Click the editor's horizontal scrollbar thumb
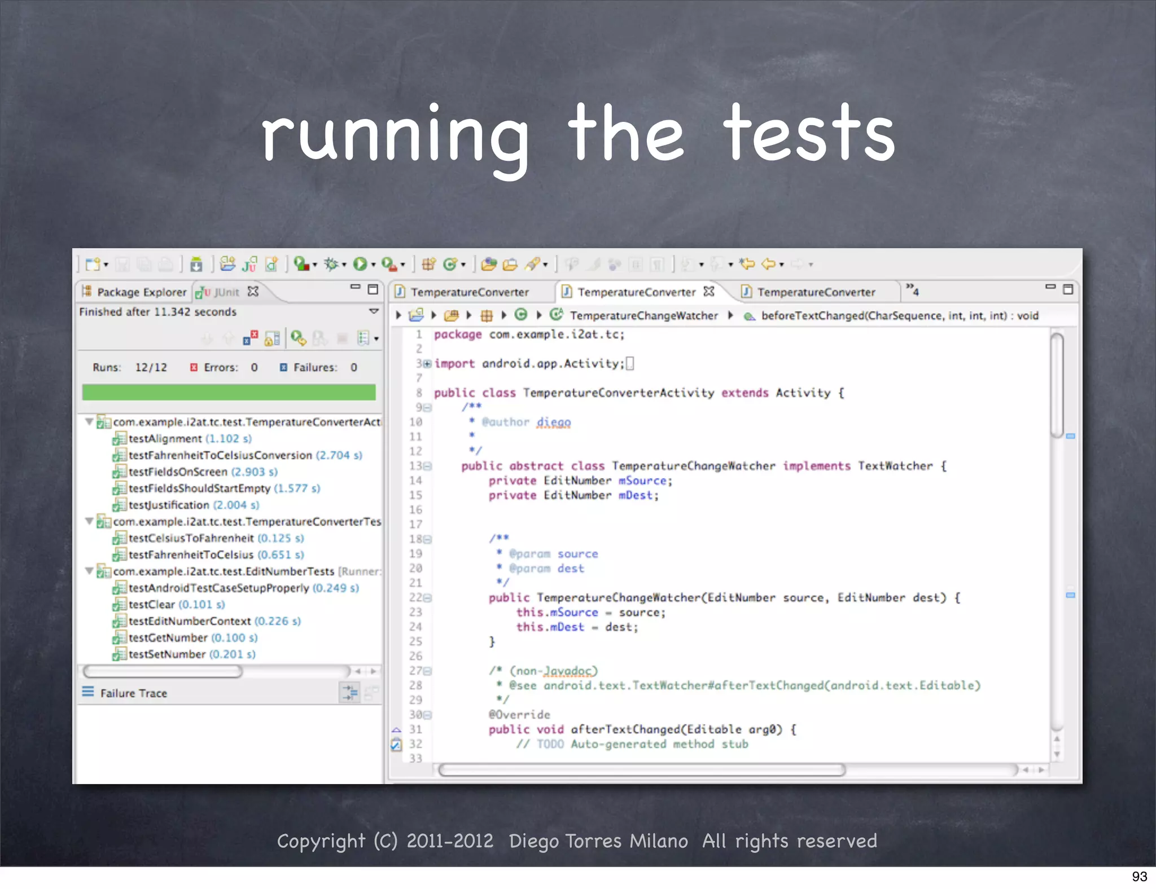Image resolution: width=1156 pixels, height=889 pixels. [642, 770]
